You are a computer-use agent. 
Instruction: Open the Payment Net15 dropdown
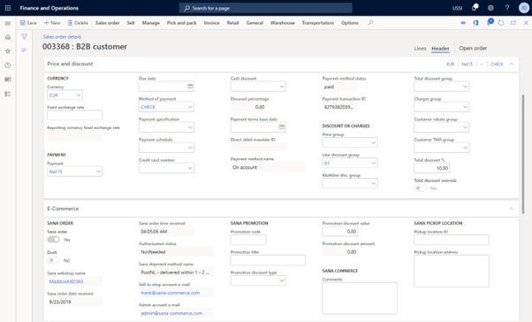[98, 172]
